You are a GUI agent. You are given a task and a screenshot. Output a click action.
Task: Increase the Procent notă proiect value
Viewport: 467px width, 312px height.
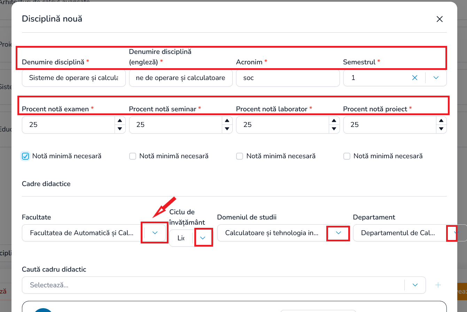coord(441,121)
